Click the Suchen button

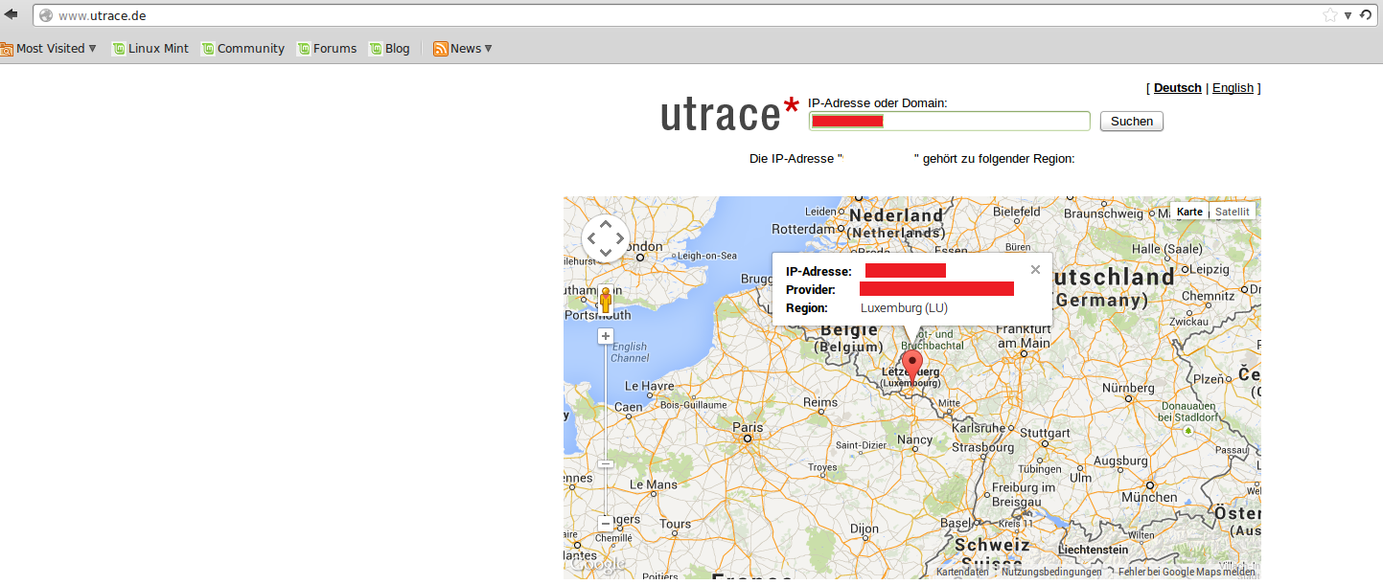pyautogui.click(x=1132, y=122)
